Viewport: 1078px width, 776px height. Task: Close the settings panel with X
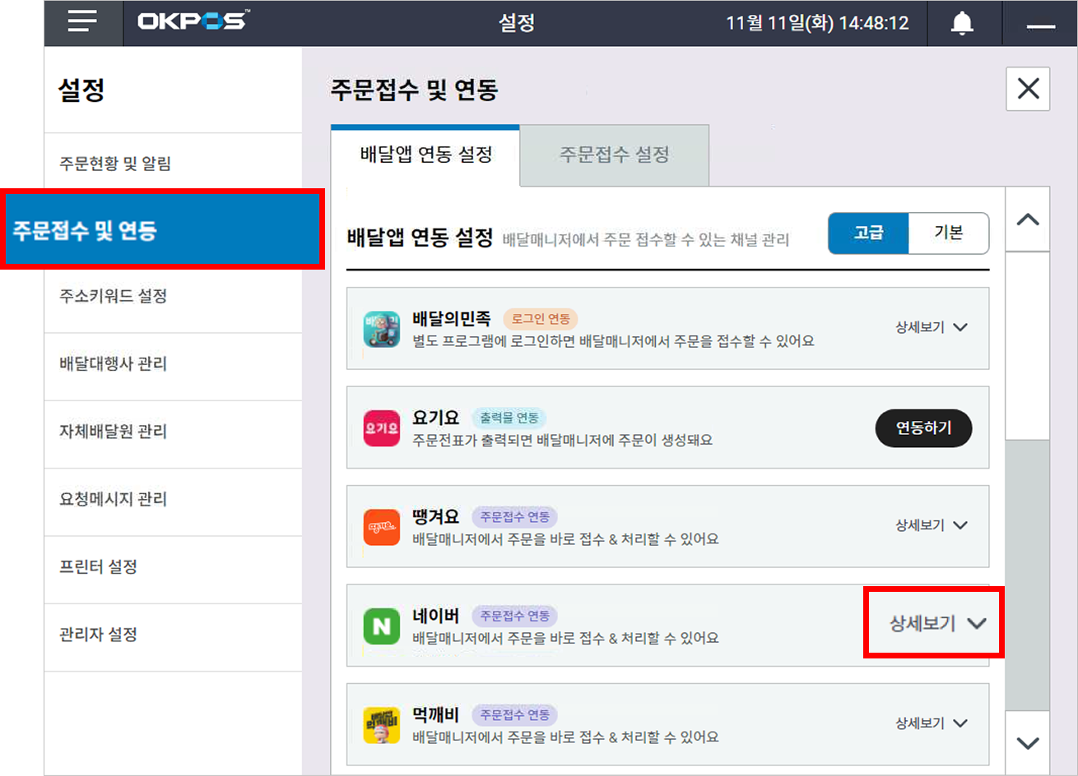pos(1028,89)
